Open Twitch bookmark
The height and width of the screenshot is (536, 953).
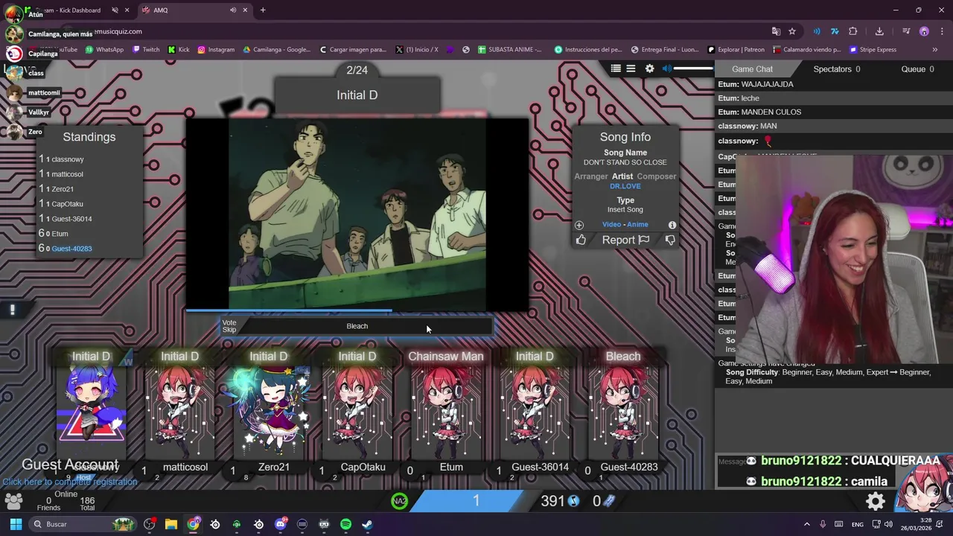click(146, 50)
